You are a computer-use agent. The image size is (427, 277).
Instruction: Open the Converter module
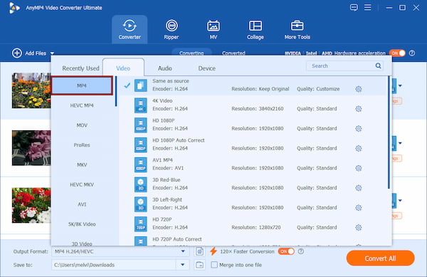(x=130, y=29)
